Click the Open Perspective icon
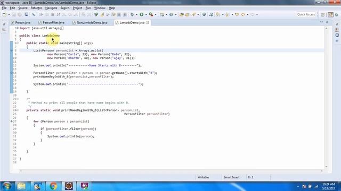This screenshot has width=341, height=191. [x=323, y=15]
